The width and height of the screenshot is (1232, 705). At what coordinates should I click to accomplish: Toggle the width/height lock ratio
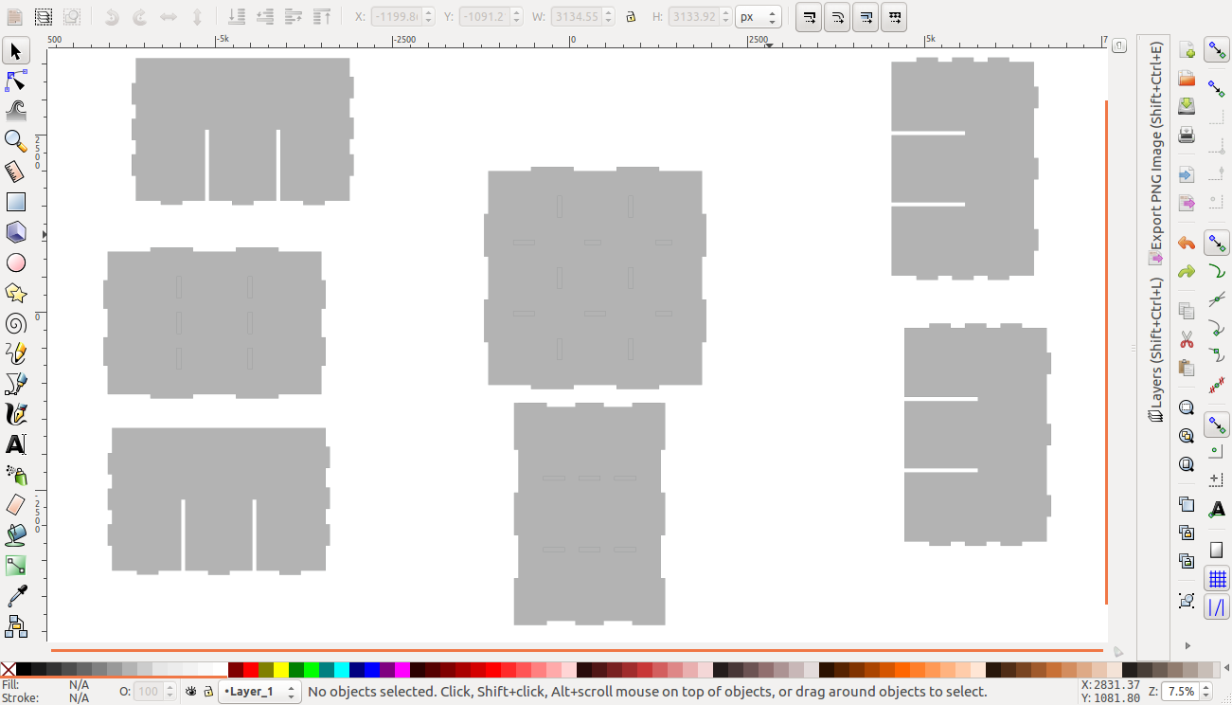(x=631, y=17)
